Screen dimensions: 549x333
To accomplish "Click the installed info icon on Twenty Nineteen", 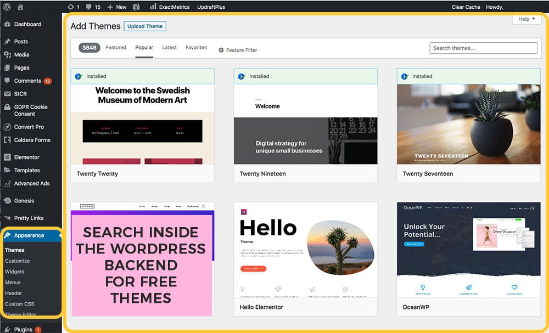I will pyautogui.click(x=242, y=76).
